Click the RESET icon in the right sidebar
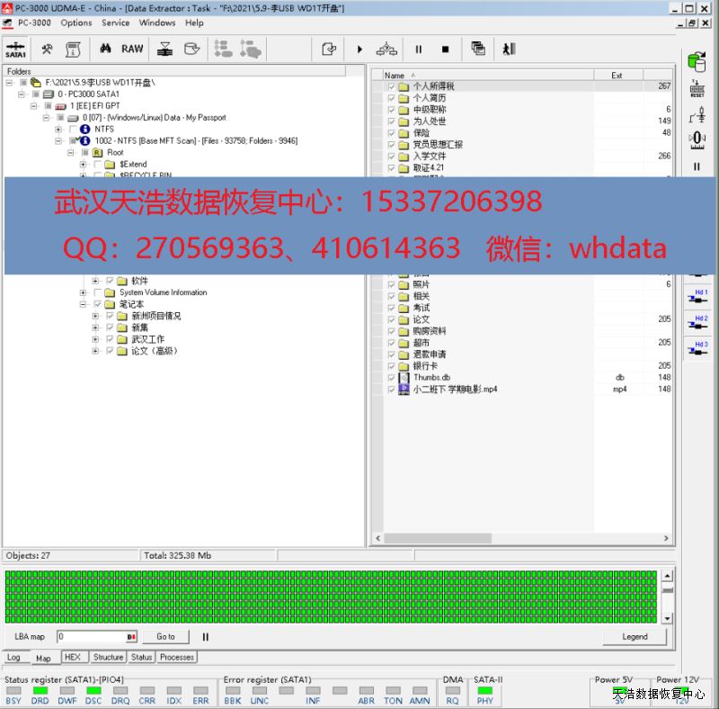Screen dimensions: 719x709 click(697, 88)
